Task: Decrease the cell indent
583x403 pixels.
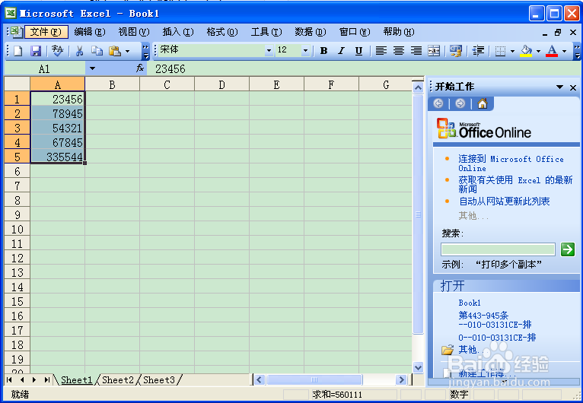Action: tap(478, 51)
